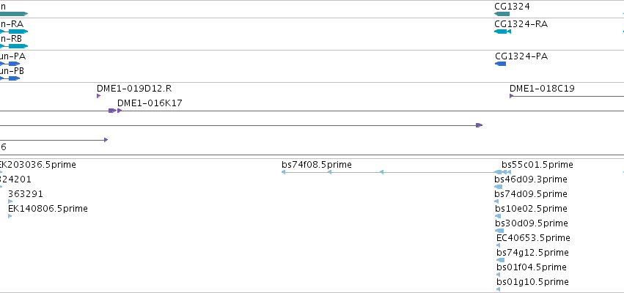
Task: Click the DME1-019D12.R arrowhead marker
Action: 99,96
